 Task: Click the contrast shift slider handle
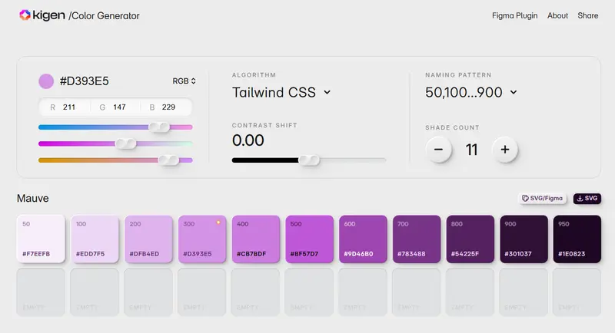(308, 160)
